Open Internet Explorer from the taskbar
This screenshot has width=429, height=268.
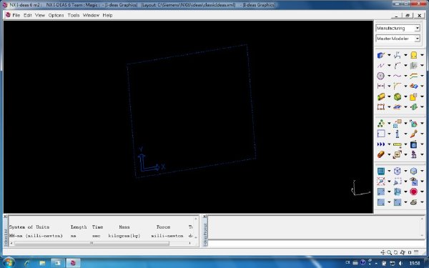[27, 263]
